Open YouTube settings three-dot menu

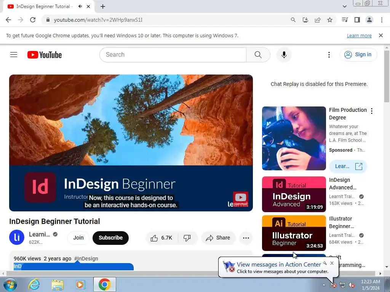click(x=329, y=55)
